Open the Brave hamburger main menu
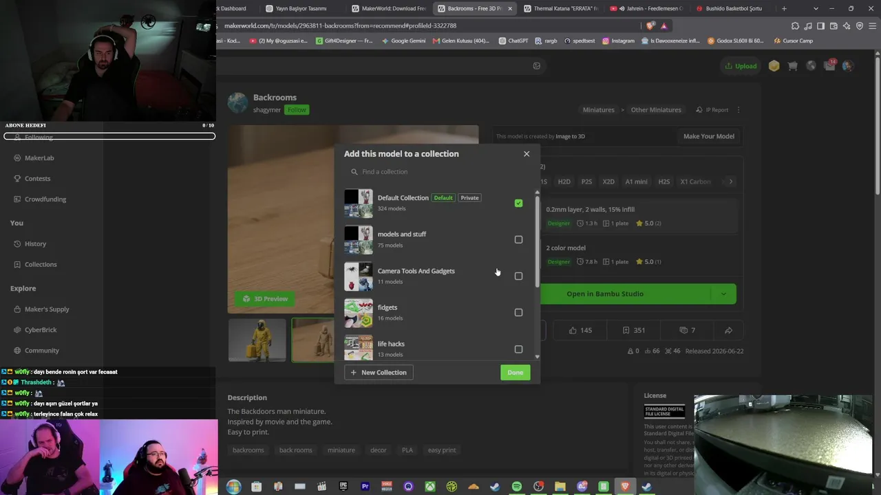The width and height of the screenshot is (881, 495). tap(872, 26)
